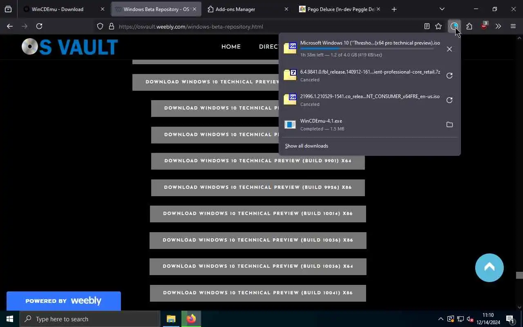Cancel the Windows 10 Threshold ISO download
The height and width of the screenshot is (327, 523).
(449, 49)
